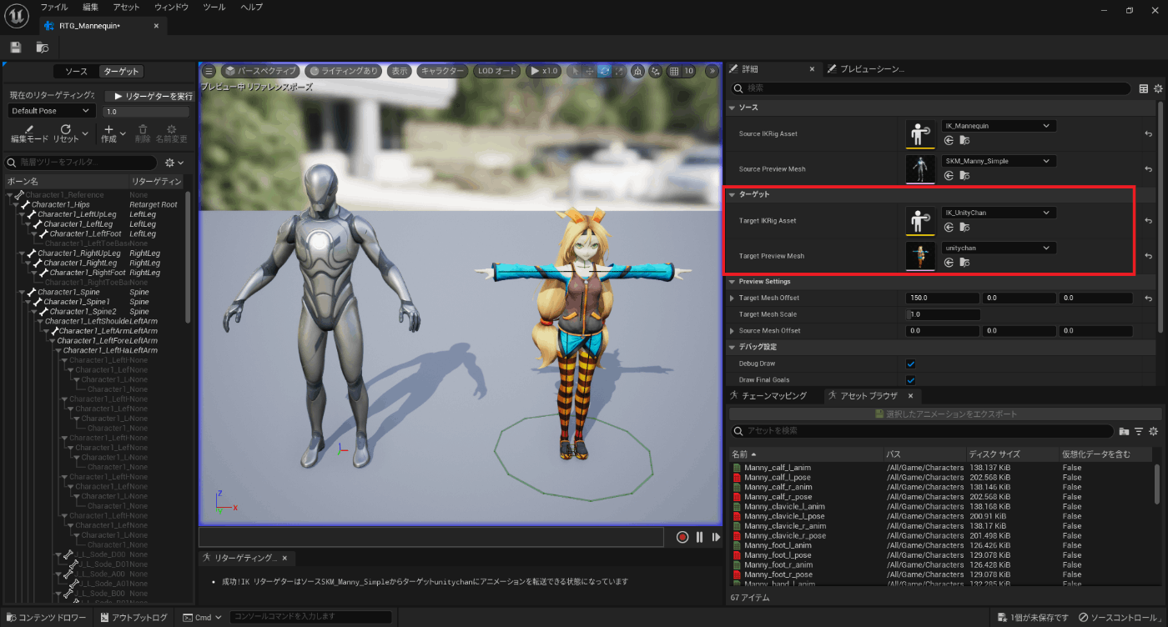The width and height of the screenshot is (1168, 627).
Task: Click the 表示 viewport button
Action: pos(400,71)
